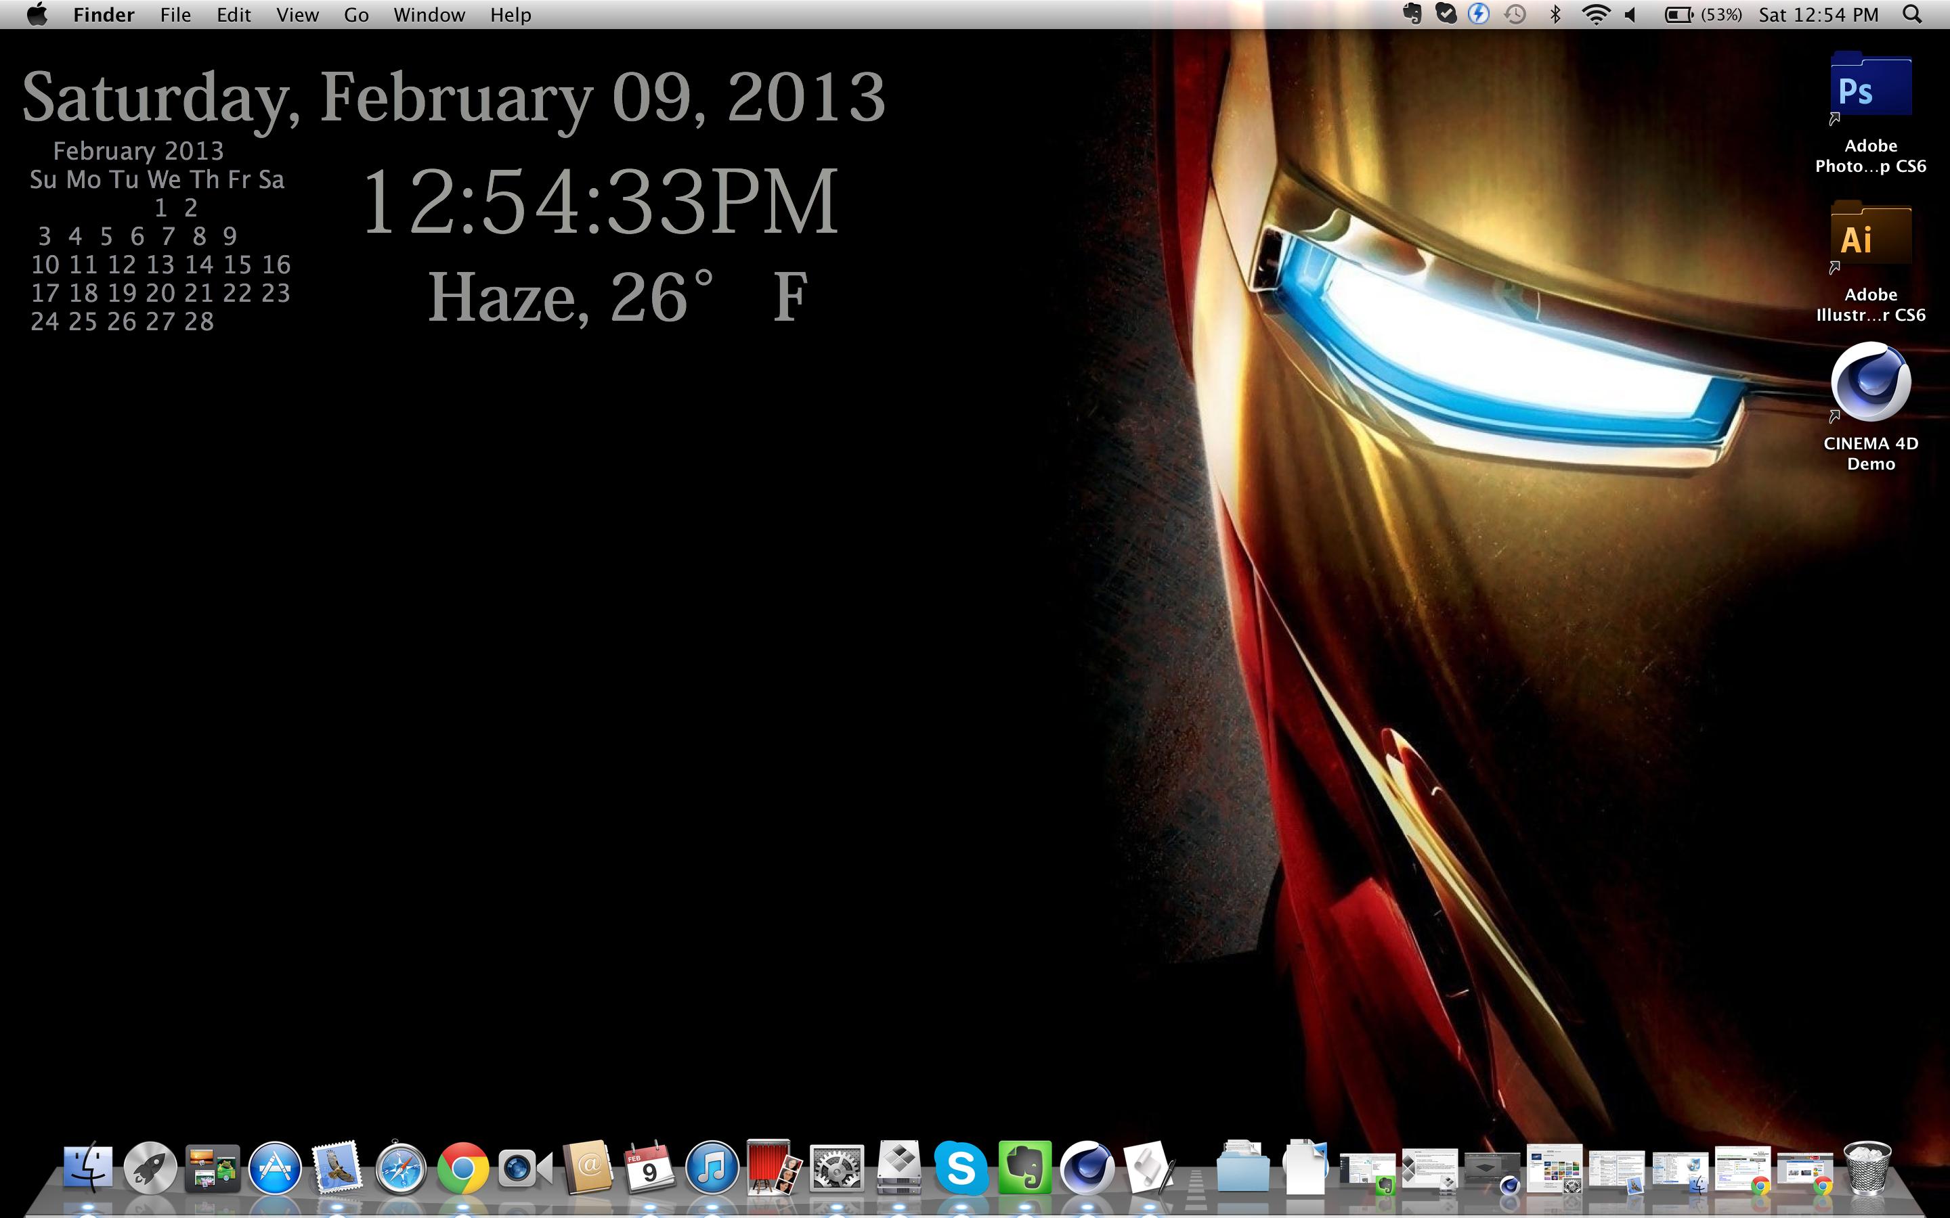Open the Launchpad rocket icon in Dock

click(x=150, y=1168)
